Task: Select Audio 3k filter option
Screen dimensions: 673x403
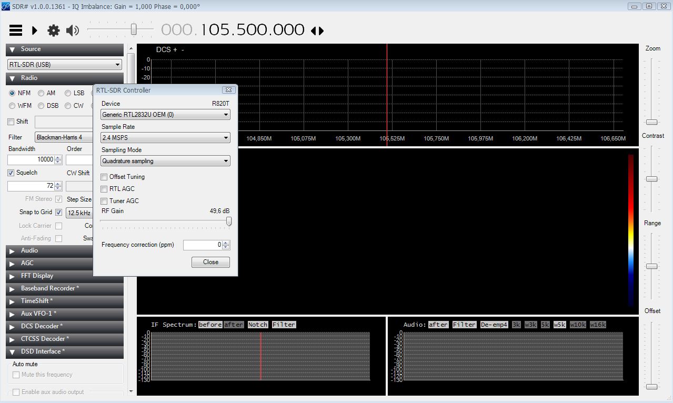Action: click(x=516, y=325)
